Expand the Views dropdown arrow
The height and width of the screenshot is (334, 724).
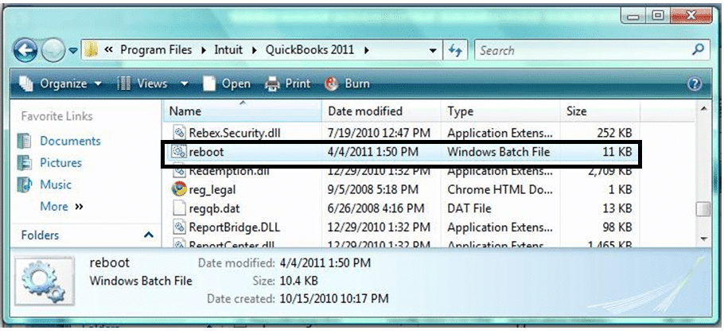185,84
